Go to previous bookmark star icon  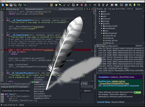[64, 5]
